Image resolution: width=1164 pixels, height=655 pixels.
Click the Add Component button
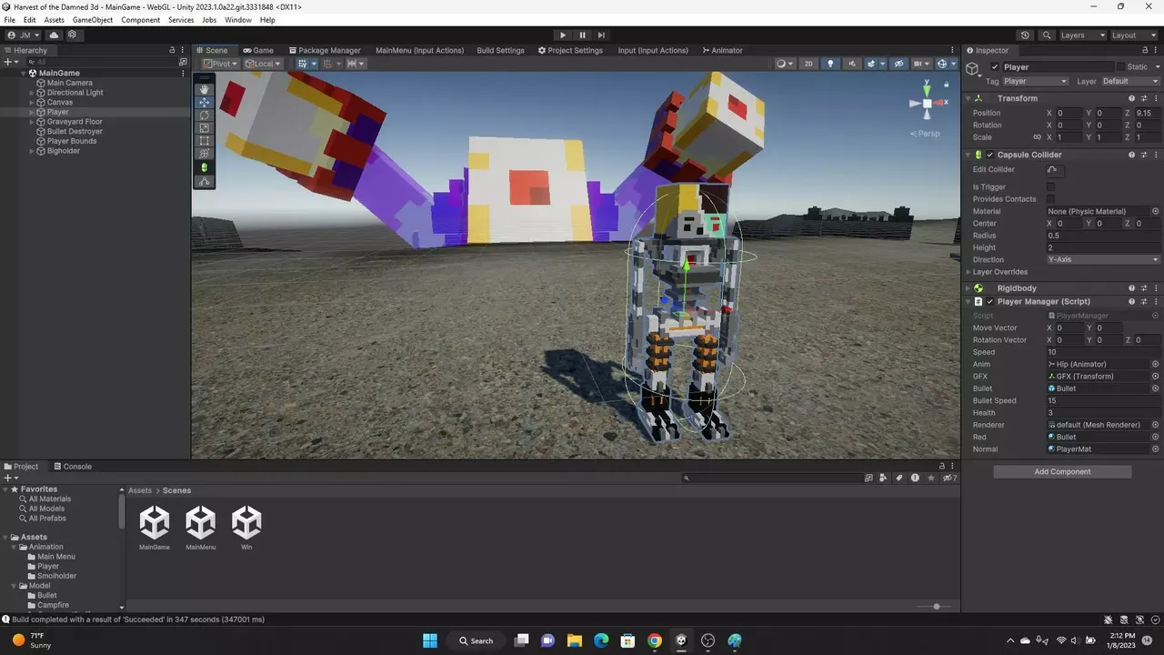coord(1062,472)
